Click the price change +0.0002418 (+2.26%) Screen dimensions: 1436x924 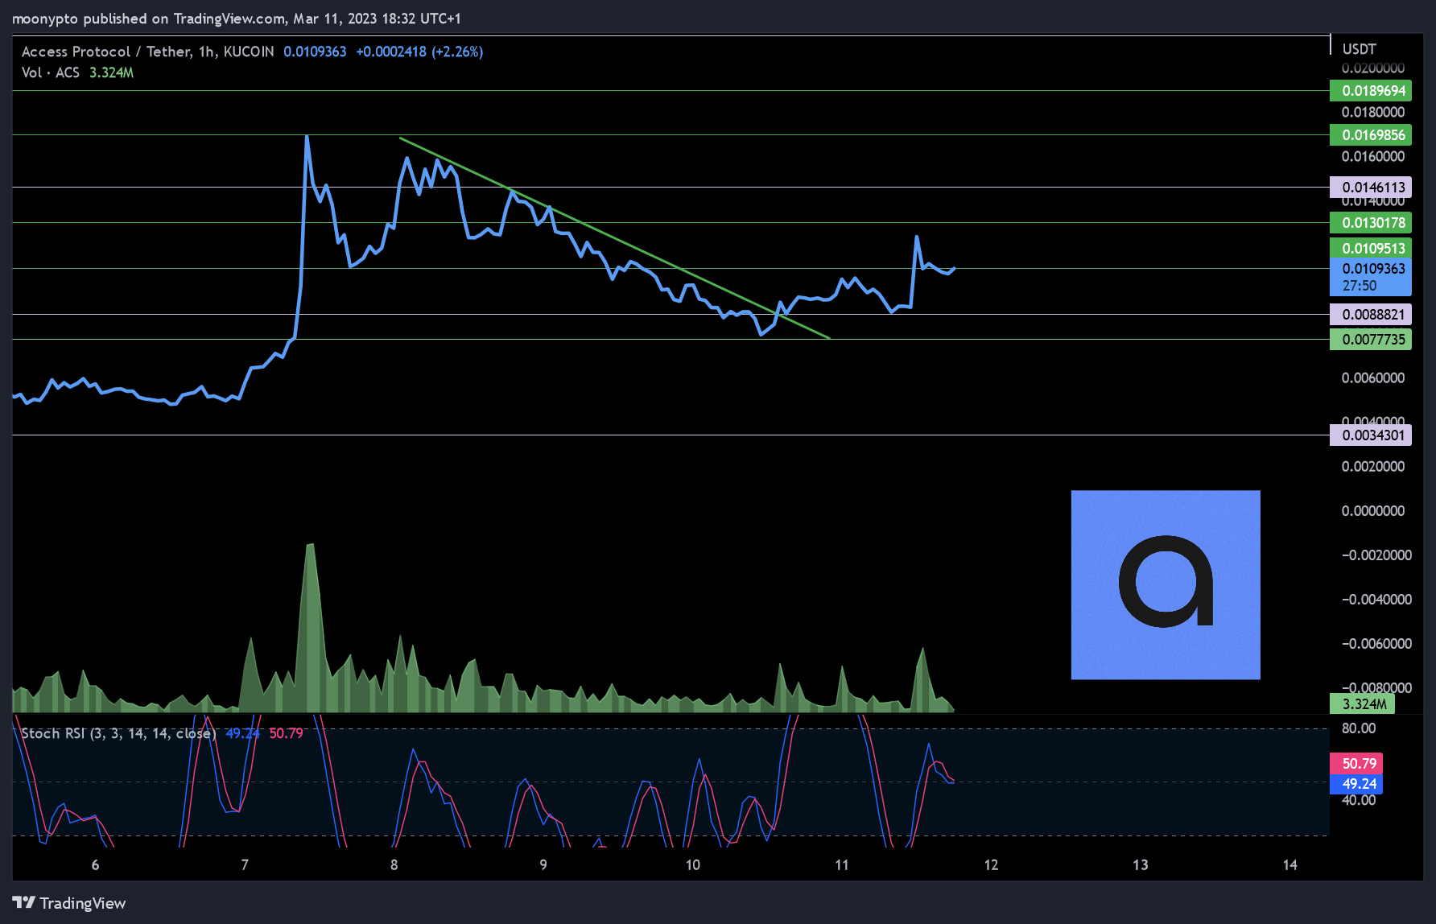point(419,52)
